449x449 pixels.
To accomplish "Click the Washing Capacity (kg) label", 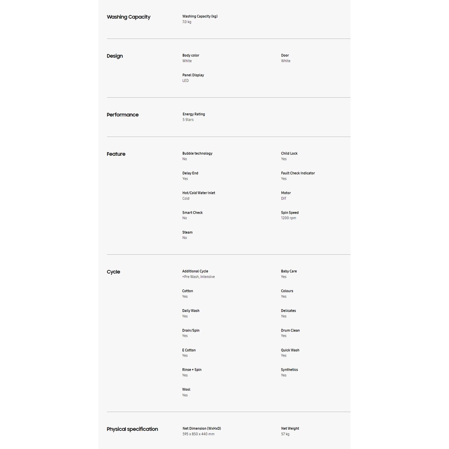I will coord(200,16).
